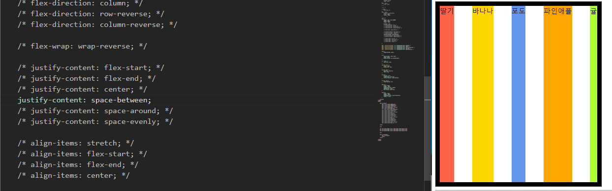This screenshot has width=612, height=191.
Task: Click the 'justify-content: center' comment line
Action: coord(82,89)
